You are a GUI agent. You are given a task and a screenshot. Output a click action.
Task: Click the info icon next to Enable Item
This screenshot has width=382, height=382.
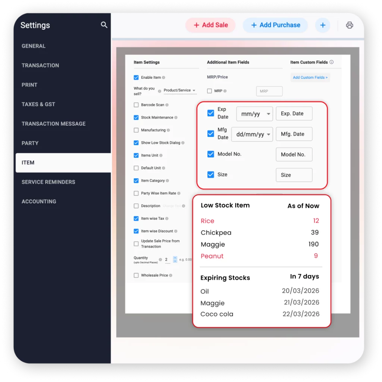pos(164,77)
